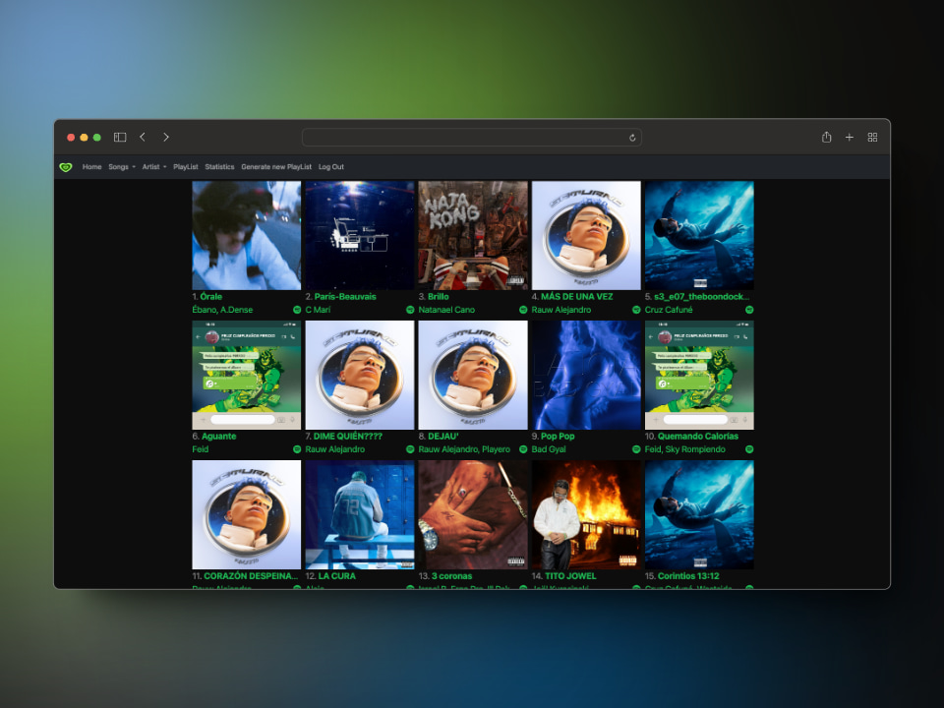Expand the Songs dropdown menu
Screen dimensions: 944x708
click(x=122, y=167)
